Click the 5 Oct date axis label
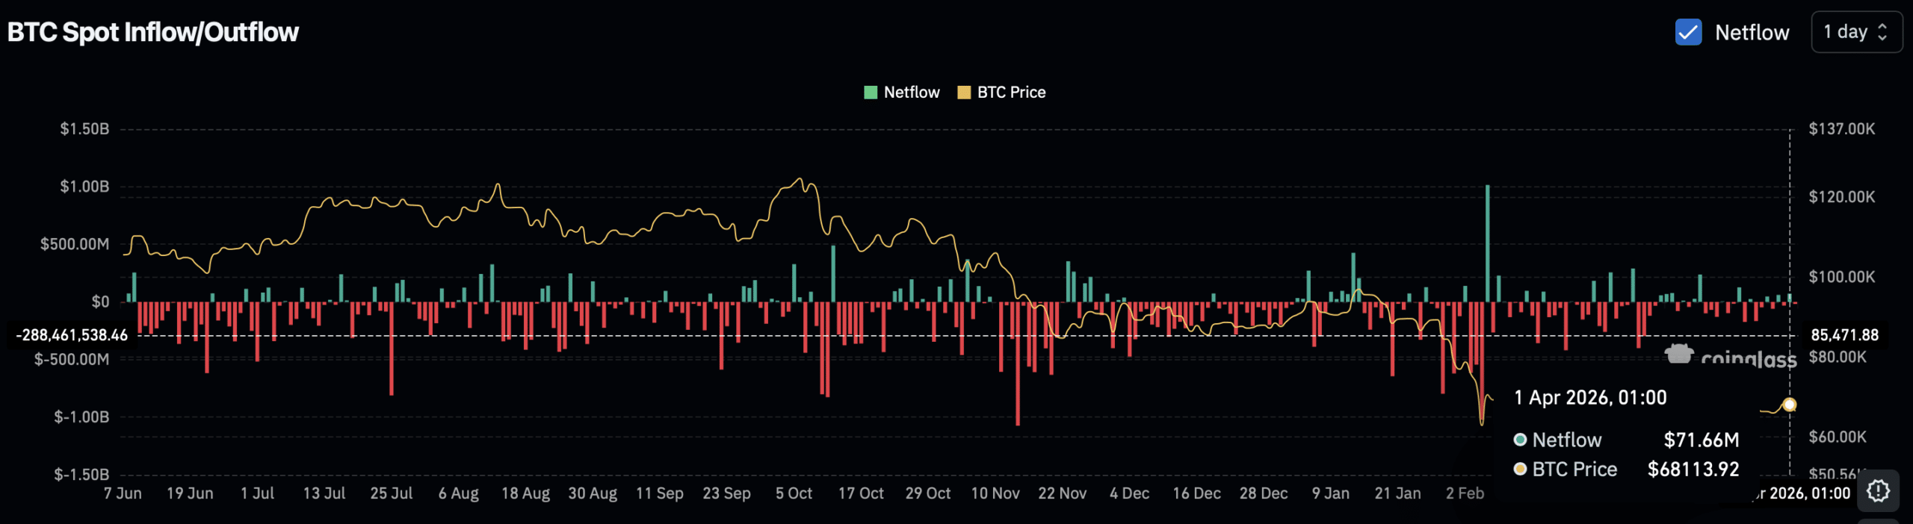 [794, 493]
